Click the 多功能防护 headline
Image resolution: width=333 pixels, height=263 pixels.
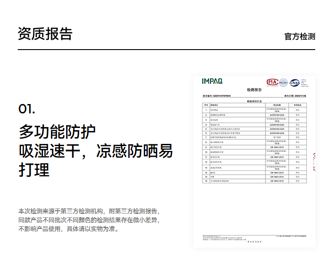click(x=57, y=132)
